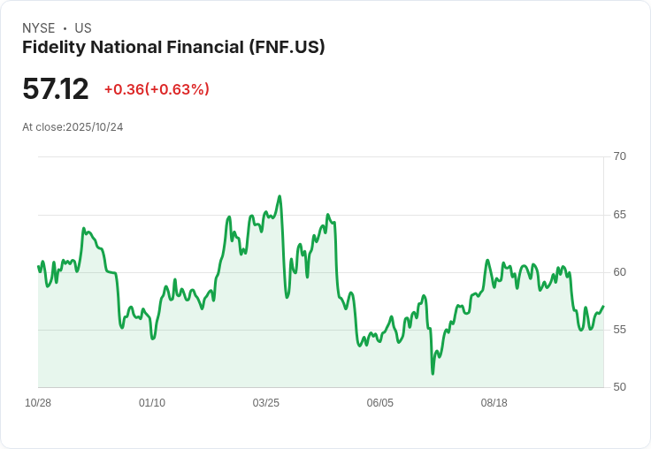Open the Fidelity National Financial (FNF.US) title
This screenshot has height=449, width=651.
(173, 47)
